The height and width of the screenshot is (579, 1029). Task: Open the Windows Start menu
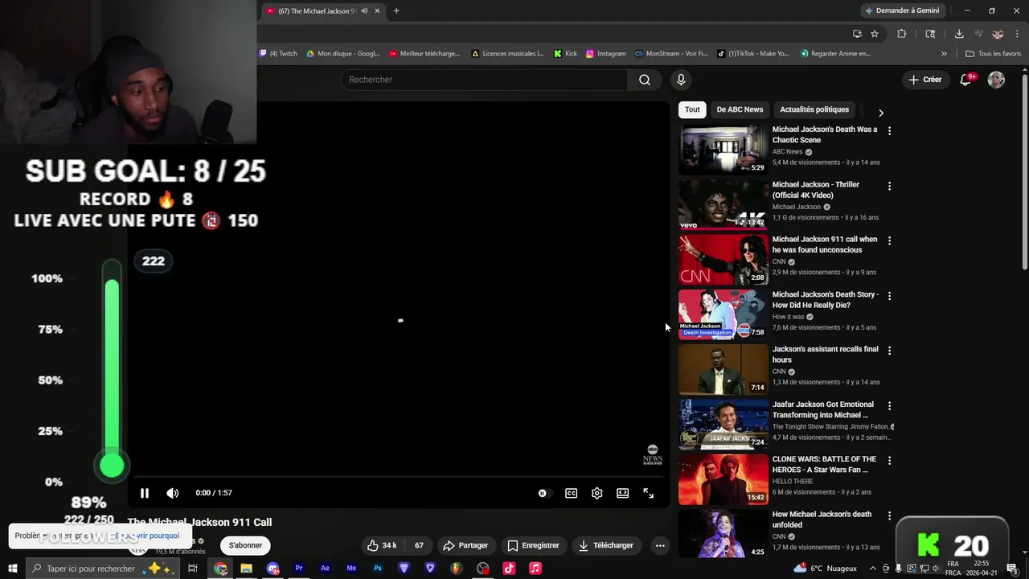[x=12, y=569]
